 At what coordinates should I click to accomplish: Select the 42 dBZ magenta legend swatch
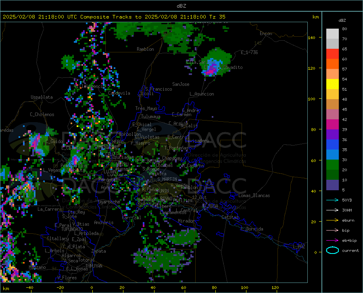[332, 125]
